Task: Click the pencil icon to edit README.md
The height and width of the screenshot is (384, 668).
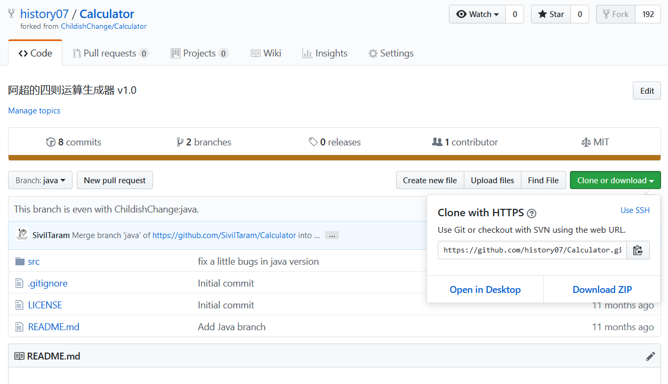Action: tap(650, 356)
